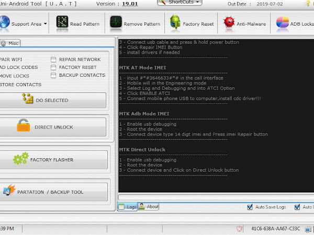Click the green gears icon
Image resolution: width=314 pixels, height=235 pixels.
(21, 158)
